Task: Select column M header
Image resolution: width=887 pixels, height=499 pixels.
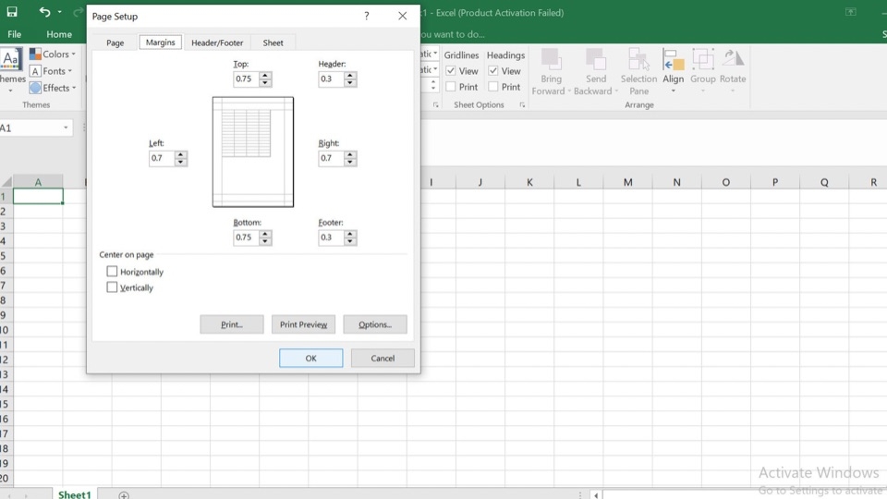Action: pos(627,182)
